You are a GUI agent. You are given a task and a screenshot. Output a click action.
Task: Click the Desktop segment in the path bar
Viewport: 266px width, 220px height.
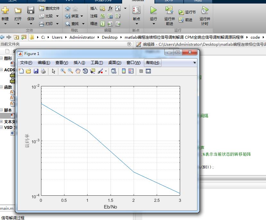pos(110,37)
